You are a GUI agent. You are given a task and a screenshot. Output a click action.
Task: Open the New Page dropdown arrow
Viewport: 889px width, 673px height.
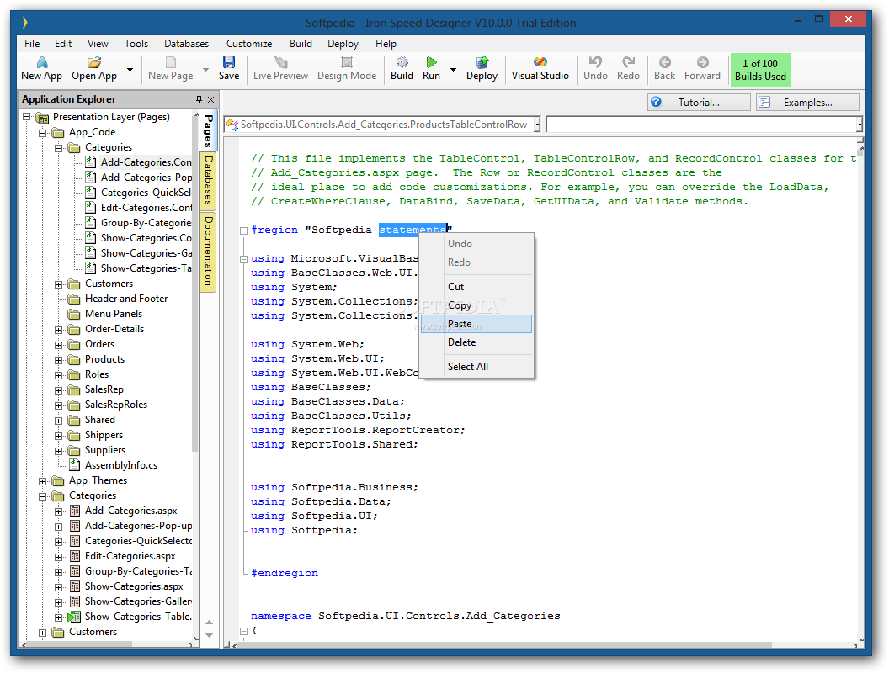point(205,70)
